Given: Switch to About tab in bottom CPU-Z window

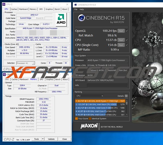Looking at the screenshot, I should (x=65, y=79).
